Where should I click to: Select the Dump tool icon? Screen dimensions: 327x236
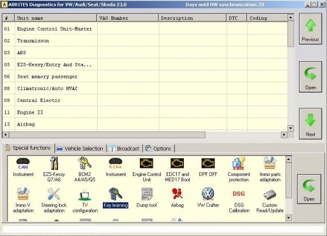(x=146, y=198)
